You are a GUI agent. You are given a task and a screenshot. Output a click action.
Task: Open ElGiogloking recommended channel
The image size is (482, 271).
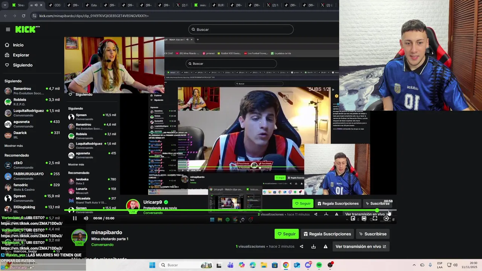[32, 209]
